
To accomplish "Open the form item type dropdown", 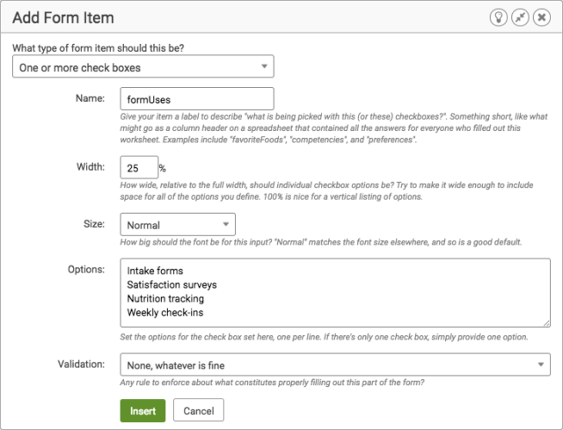I will coord(143,67).
